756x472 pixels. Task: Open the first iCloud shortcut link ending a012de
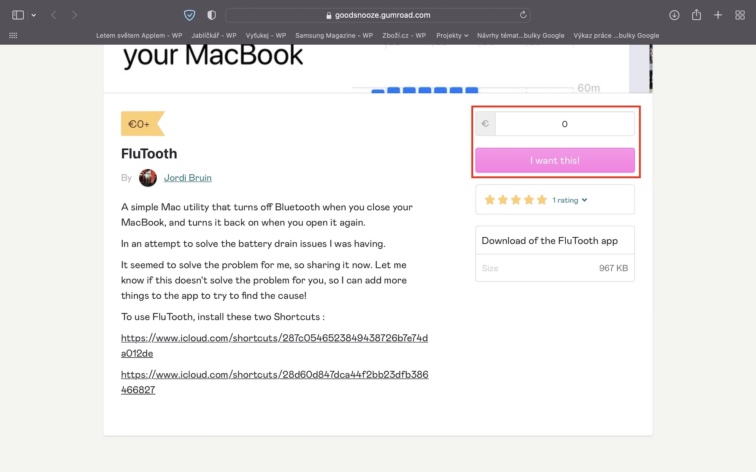[x=274, y=346]
